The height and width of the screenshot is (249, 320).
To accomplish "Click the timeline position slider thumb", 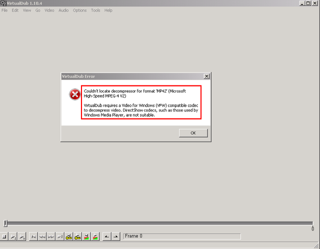I will pyautogui.click(x=5, y=223).
